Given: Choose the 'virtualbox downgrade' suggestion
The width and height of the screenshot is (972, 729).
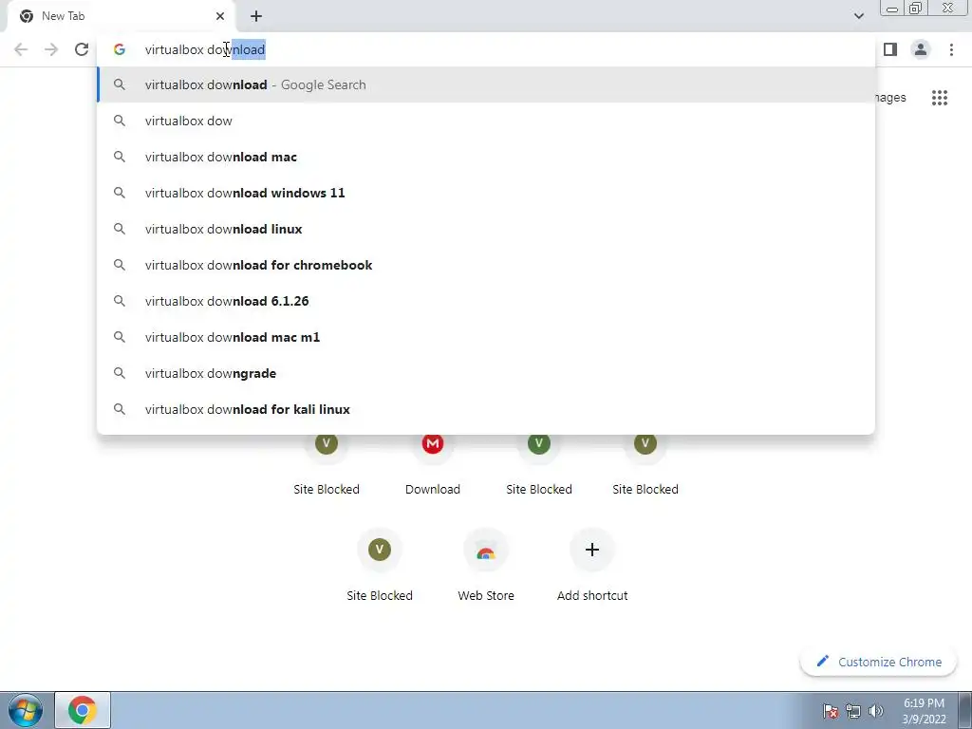Looking at the screenshot, I should [x=486, y=373].
